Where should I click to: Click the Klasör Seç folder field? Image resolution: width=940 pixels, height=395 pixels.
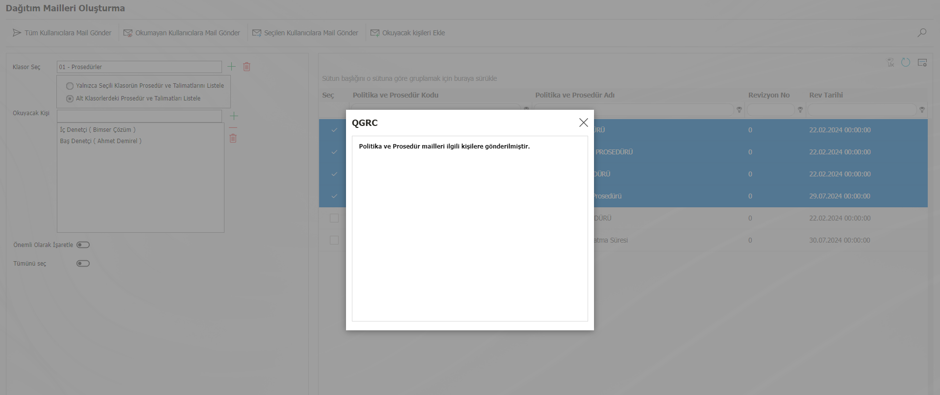click(139, 67)
